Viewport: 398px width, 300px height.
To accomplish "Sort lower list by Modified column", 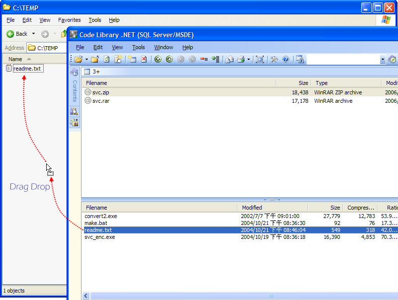I will 273,208.
